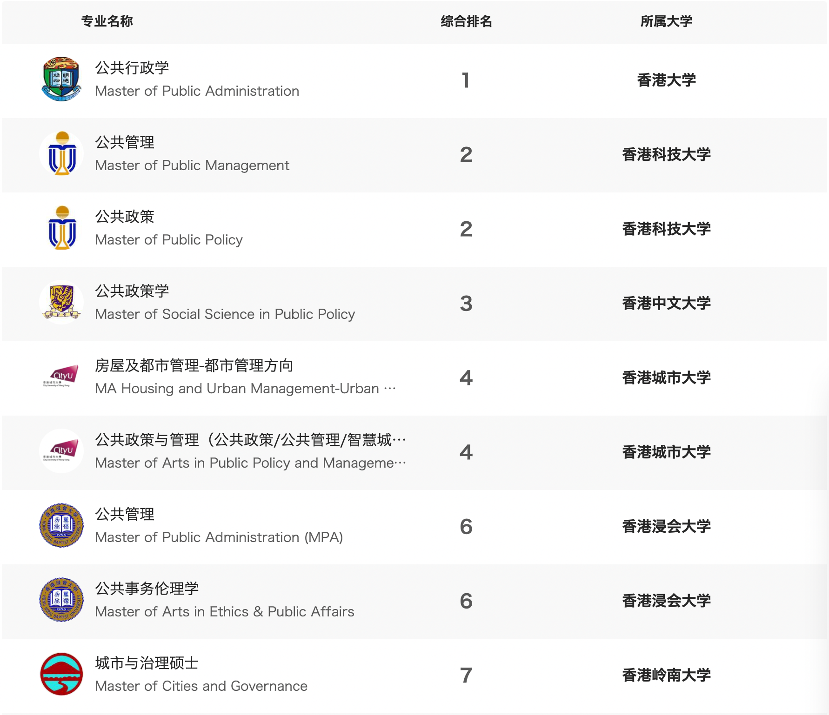The image size is (829, 715).
Task: Open the Master of Cities and Governance program
Action: [x=201, y=686]
